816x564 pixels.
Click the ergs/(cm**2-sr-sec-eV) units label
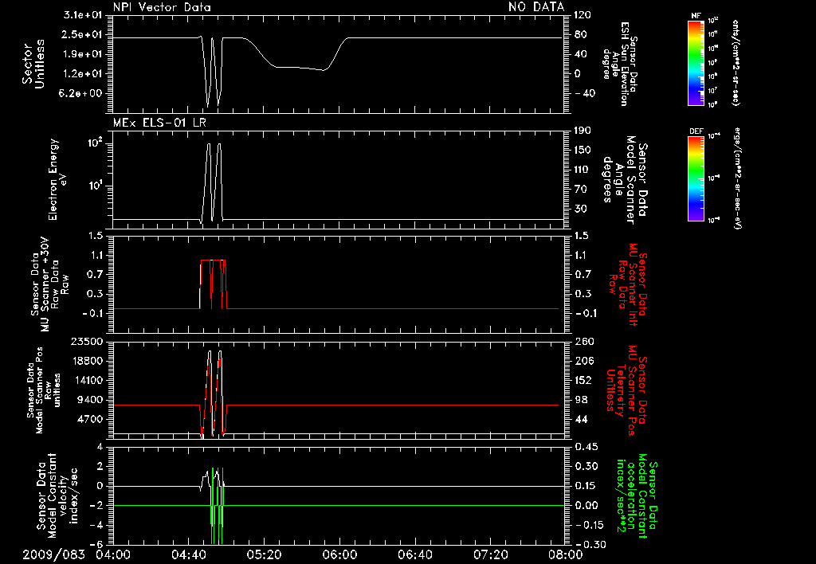(x=737, y=178)
